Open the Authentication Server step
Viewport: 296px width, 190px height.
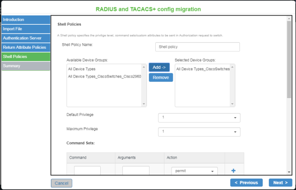(26, 38)
